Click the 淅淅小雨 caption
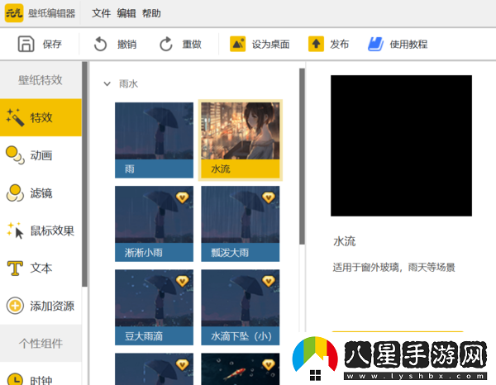This screenshot has height=385, width=496. point(144,252)
